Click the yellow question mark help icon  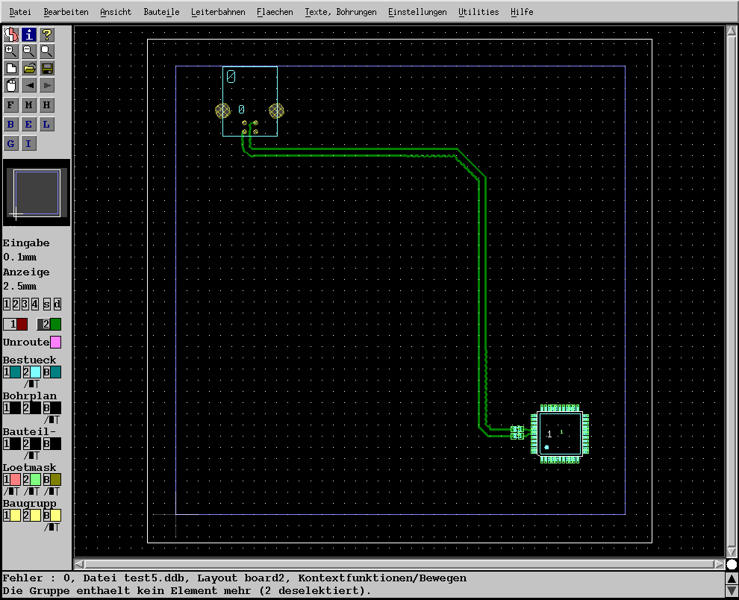tap(47, 34)
